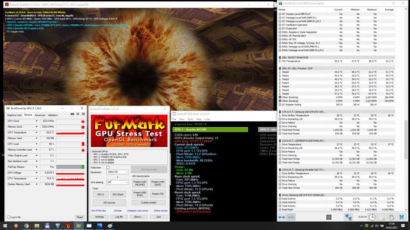The height and width of the screenshot is (230, 410).
Task: Enable the Log to file checkbox
Action: [x=9, y=217]
